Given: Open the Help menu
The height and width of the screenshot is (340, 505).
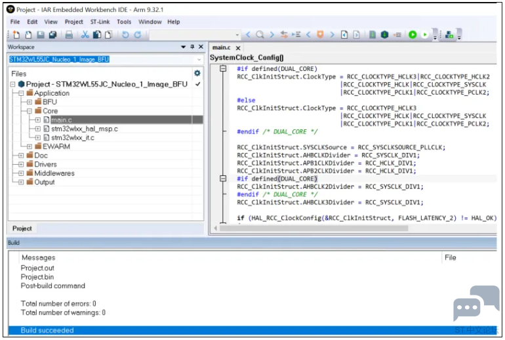Looking at the screenshot, I should 174,22.
